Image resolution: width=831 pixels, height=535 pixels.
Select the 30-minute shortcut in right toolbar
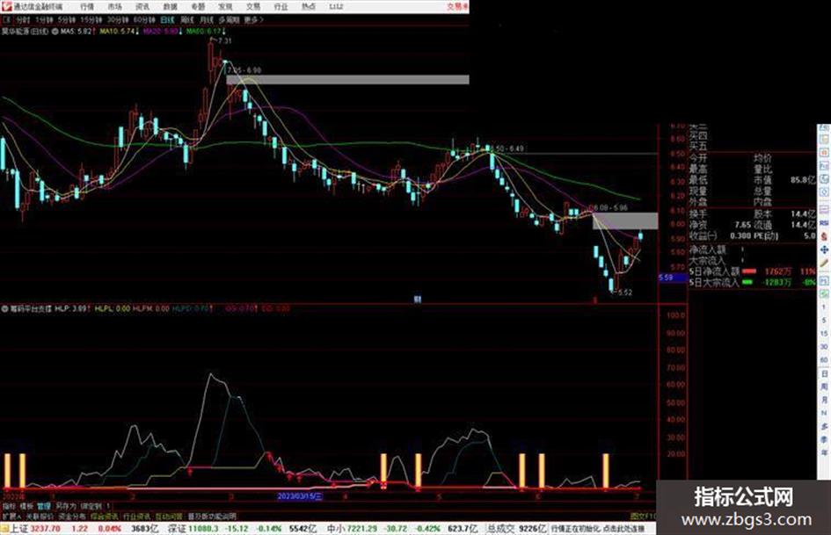(x=824, y=347)
